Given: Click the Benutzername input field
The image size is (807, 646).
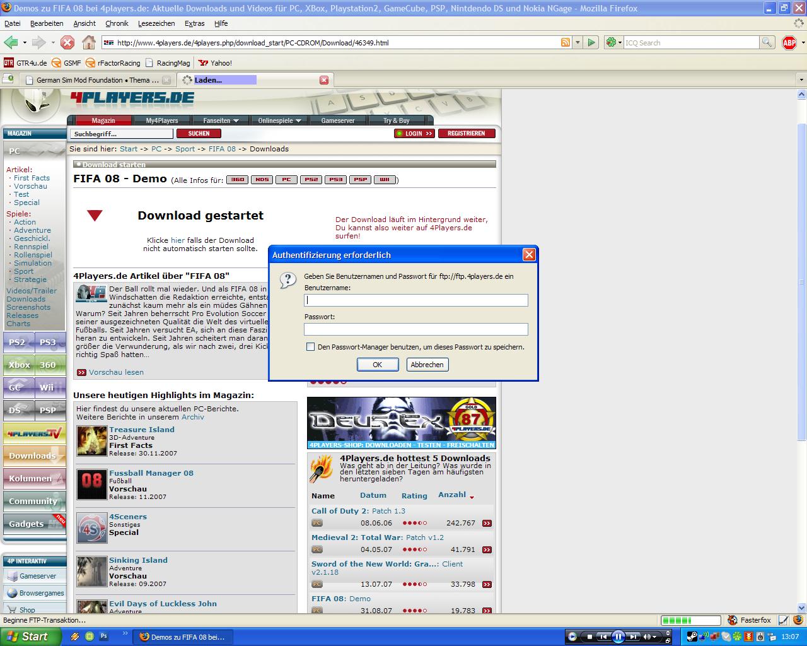Looking at the screenshot, I should tap(415, 301).
